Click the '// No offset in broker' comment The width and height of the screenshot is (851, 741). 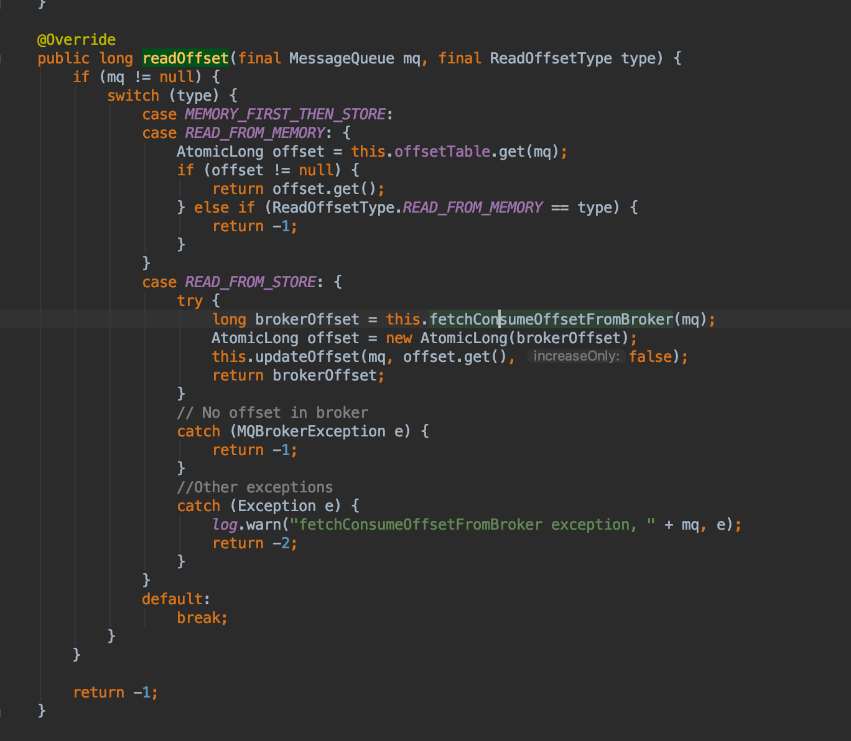[272, 413]
